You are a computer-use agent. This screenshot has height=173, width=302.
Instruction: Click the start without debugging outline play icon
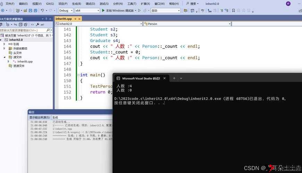tap(140, 11)
